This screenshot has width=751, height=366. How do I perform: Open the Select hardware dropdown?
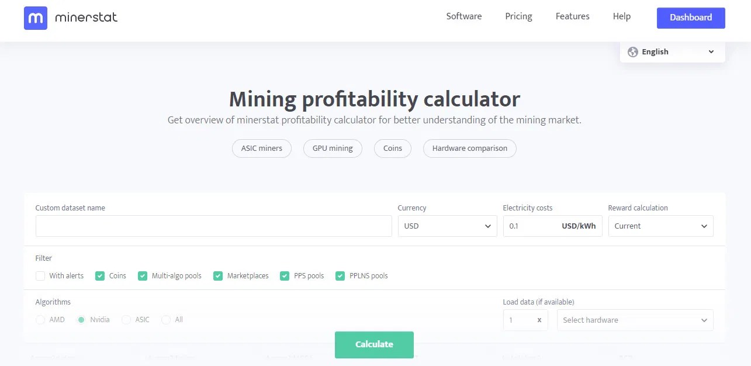click(635, 320)
